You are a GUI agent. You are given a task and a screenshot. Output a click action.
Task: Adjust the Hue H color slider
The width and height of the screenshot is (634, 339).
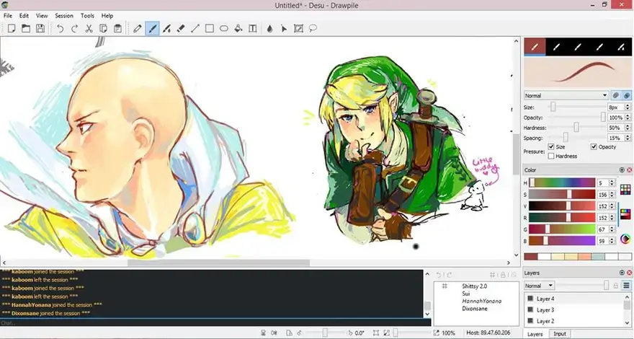[x=562, y=183]
